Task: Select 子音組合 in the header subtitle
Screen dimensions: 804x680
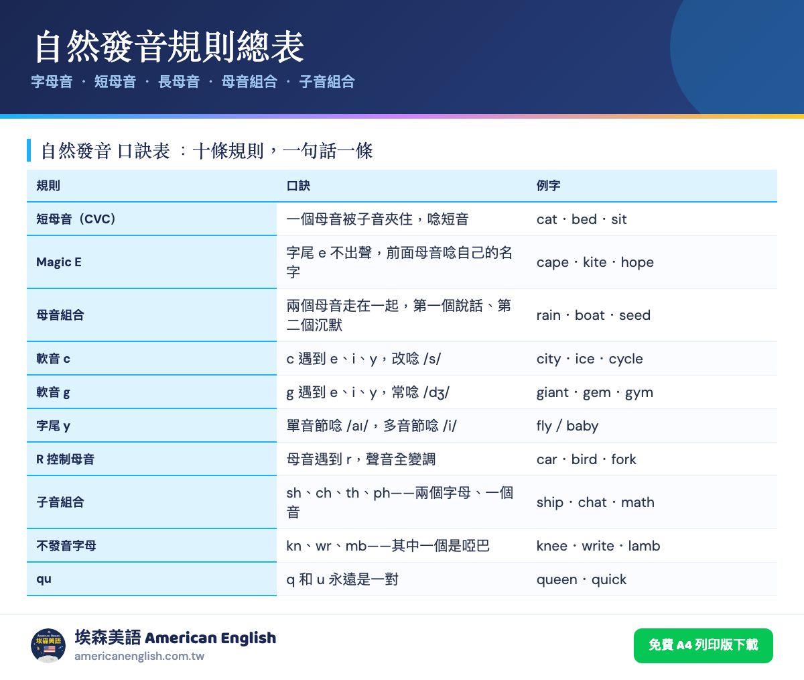Action: pos(327,82)
